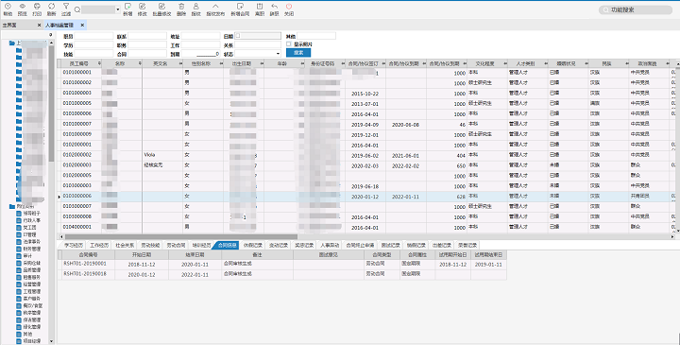Viewport: 680px width, 345px height.
Task: Tick the checkbox inside the 日期 field
Action: pos(238,36)
